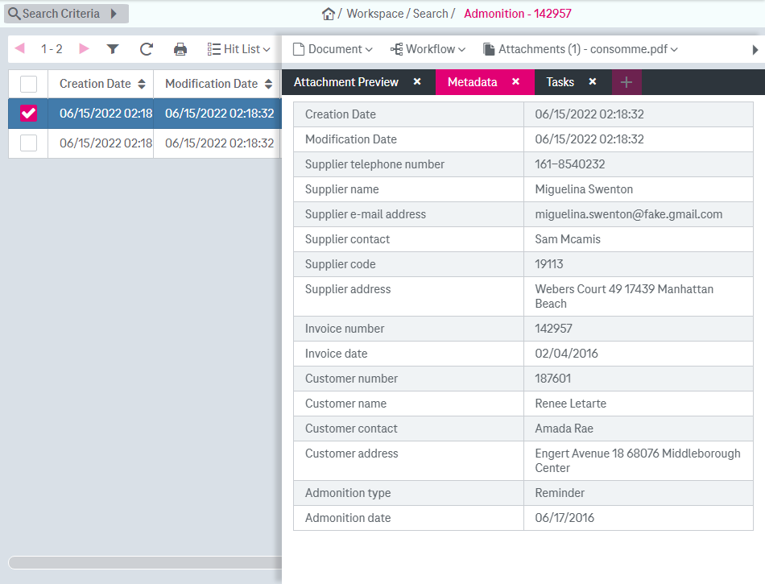Viewport: 765px width, 584px height.
Task: Click admonition date 06/17/2016
Action: click(x=564, y=518)
